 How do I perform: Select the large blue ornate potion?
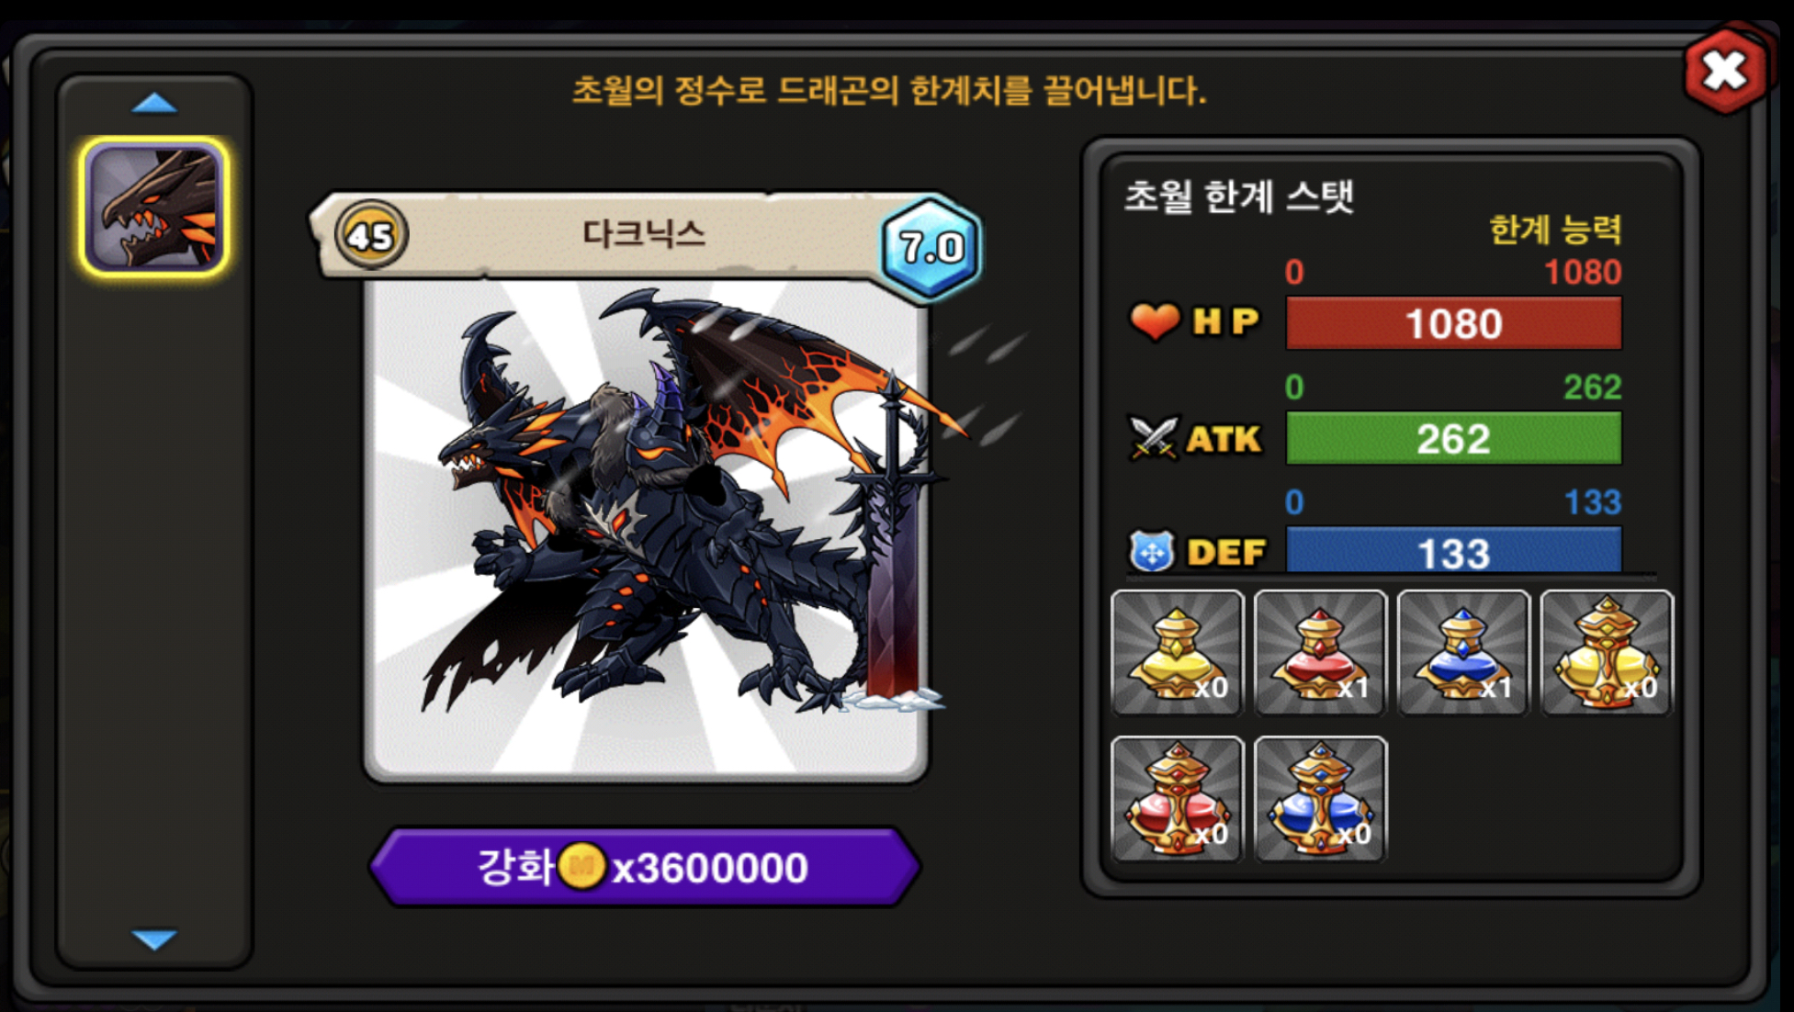(1321, 799)
